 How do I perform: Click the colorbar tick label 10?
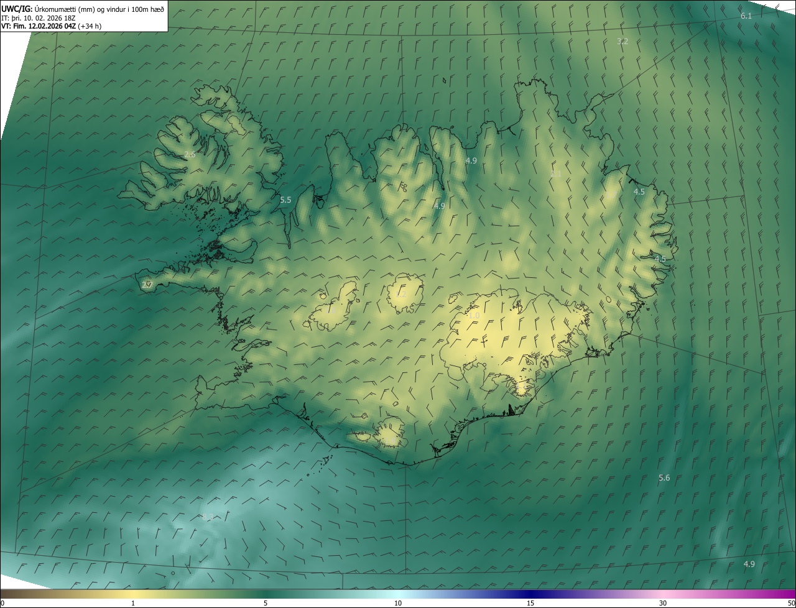[x=398, y=604]
